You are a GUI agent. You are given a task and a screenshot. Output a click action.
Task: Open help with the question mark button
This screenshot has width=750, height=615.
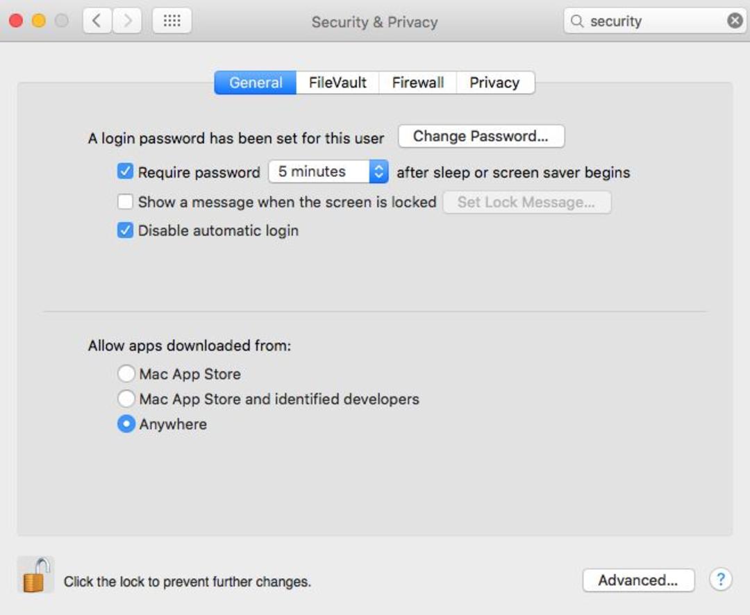tap(720, 580)
